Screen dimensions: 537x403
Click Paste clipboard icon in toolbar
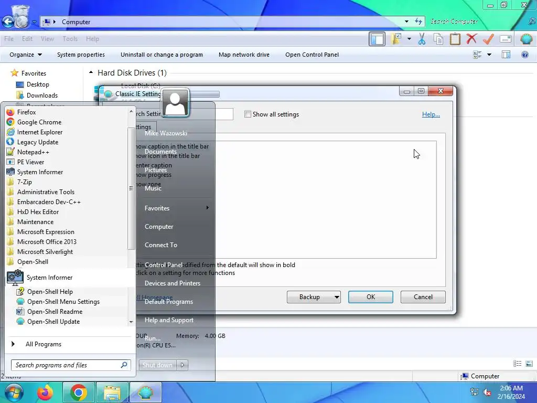click(455, 39)
